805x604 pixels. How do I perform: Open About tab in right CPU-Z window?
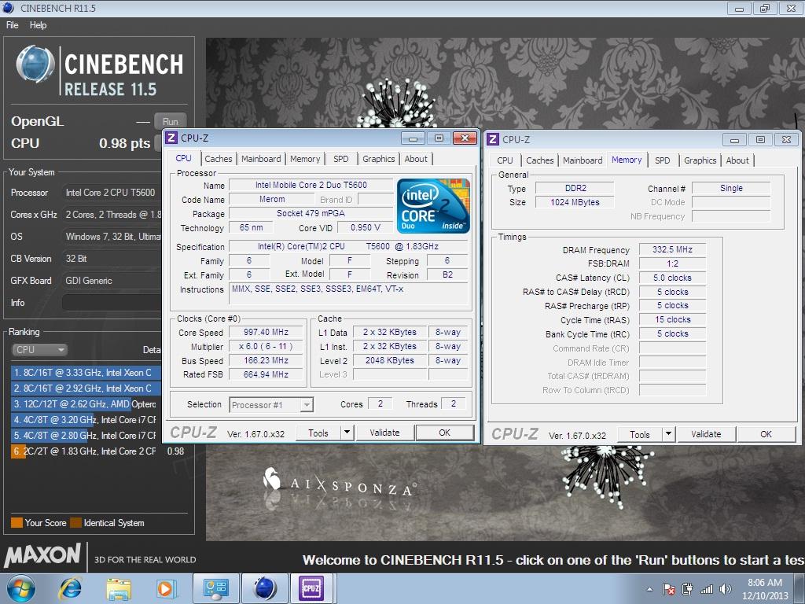tap(737, 160)
